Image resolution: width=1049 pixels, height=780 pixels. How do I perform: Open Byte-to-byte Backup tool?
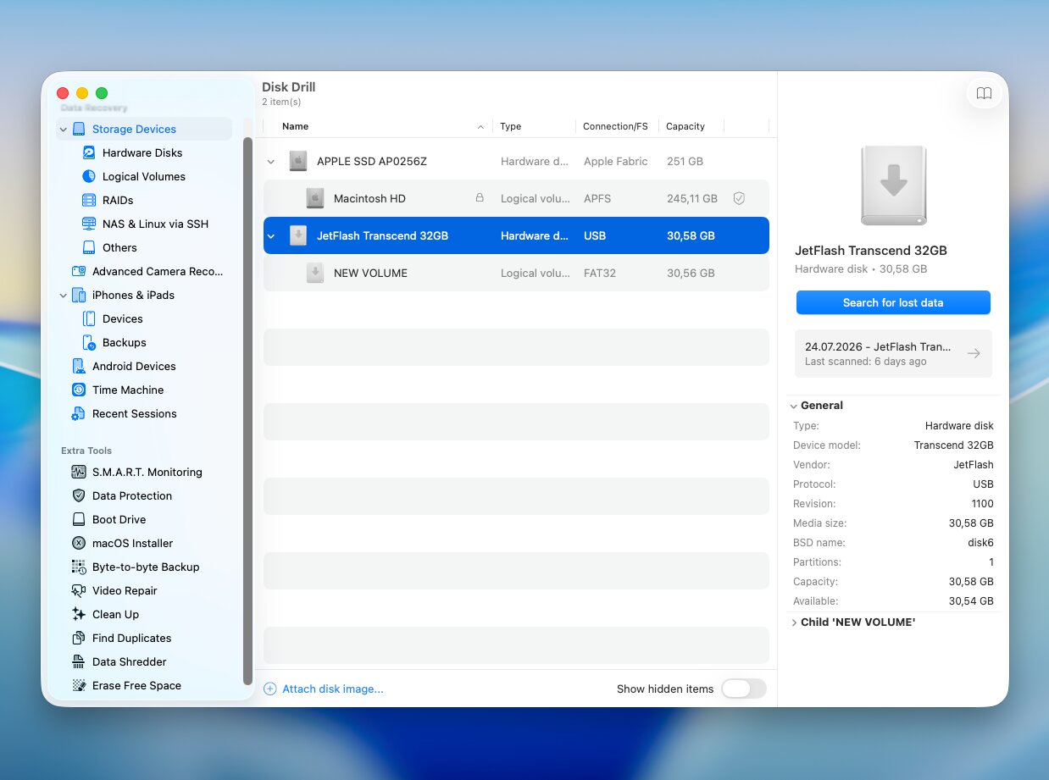pyautogui.click(x=136, y=567)
